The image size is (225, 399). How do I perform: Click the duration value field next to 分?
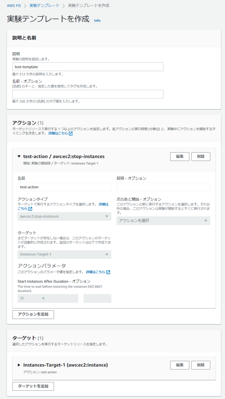click(97, 298)
